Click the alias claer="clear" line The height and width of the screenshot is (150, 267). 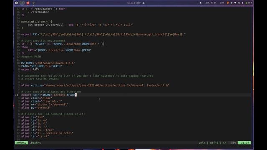pos(37,98)
